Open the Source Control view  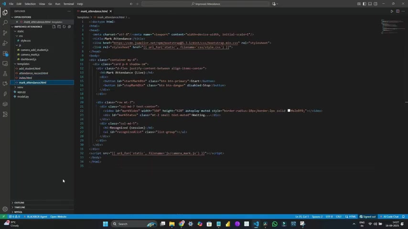click(x=5, y=32)
